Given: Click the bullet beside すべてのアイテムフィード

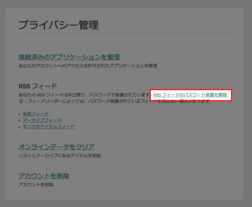Looking at the screenshot, I should point(20,127).
